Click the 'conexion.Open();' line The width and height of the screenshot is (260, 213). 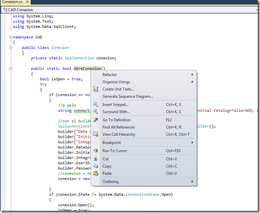76,205
